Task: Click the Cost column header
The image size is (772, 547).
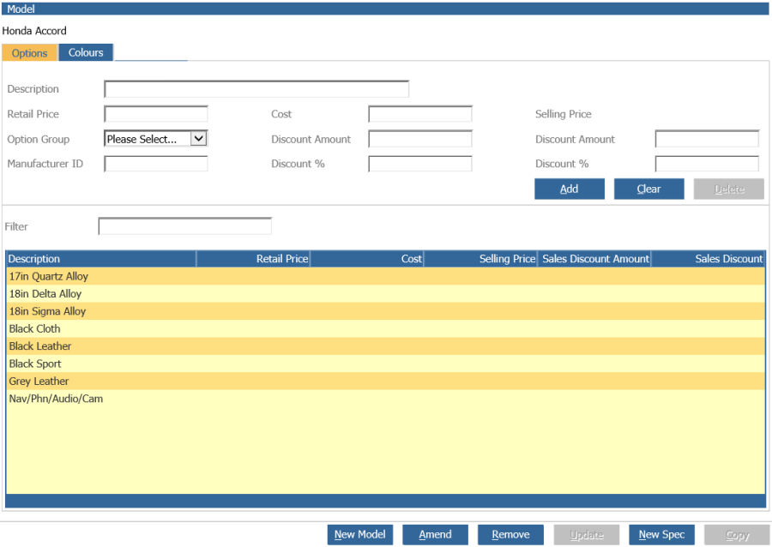Action: point(367,259)
